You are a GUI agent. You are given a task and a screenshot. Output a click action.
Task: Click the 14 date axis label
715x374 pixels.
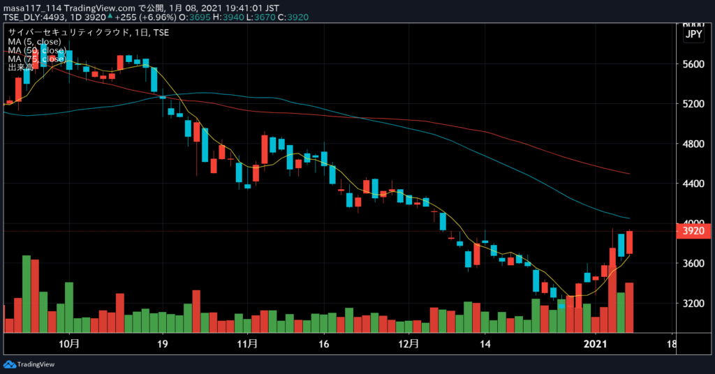(485, 344)
